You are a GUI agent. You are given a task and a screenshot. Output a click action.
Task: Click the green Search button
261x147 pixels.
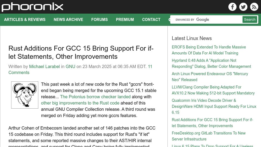coord(250,20)
